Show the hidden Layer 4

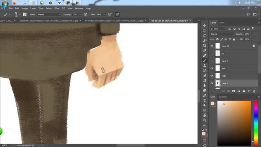click(212, 61)
